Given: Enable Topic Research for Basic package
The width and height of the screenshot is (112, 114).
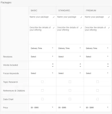Looking at the screenshot, I should pos(42,82).
